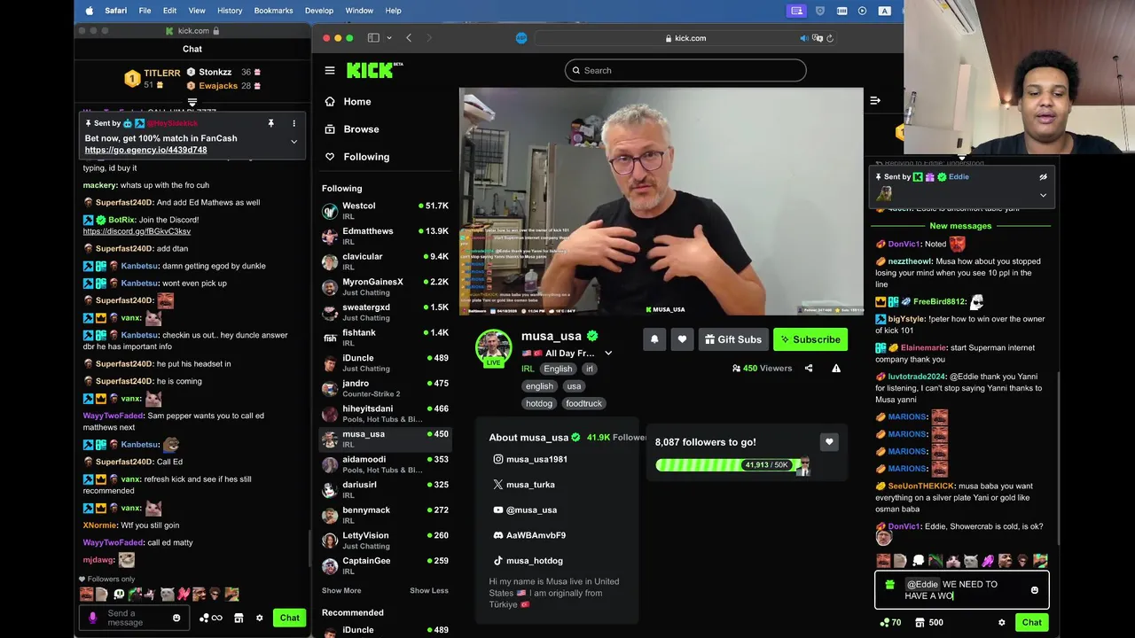Open Instagram link musa_usa1981
This screenshot has width=1135, height=638.
(530, 459)
